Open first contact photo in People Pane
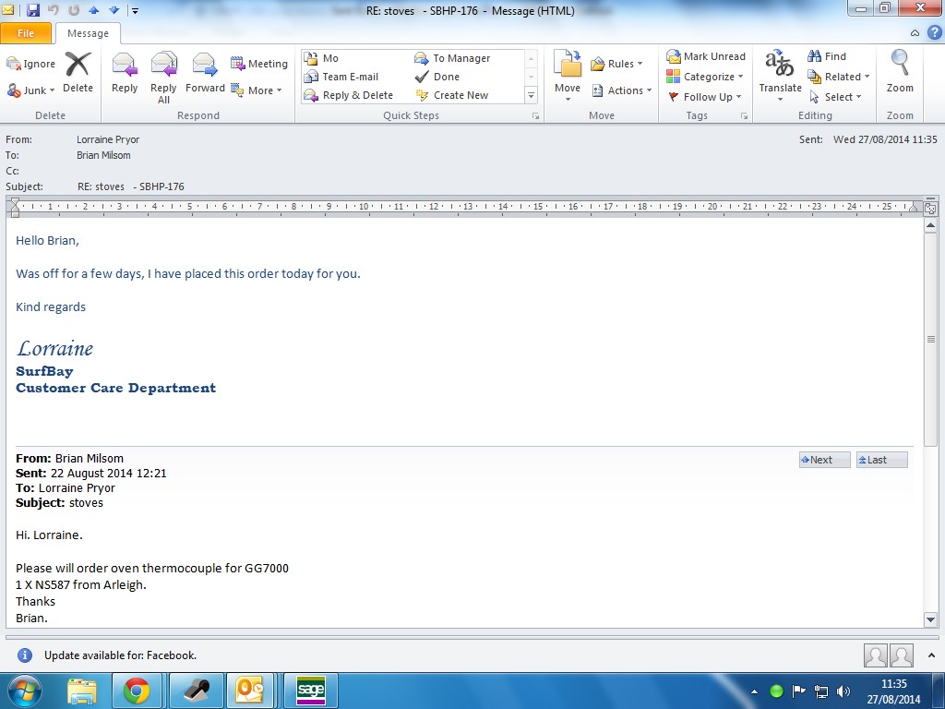The image size is (945, 709). click(x=875, y=655)
